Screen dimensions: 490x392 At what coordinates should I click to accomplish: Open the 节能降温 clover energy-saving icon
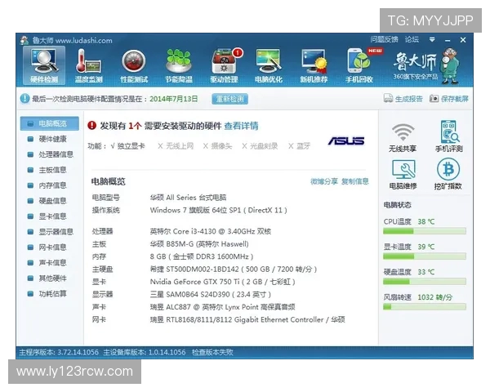click(x=179, y=65)
